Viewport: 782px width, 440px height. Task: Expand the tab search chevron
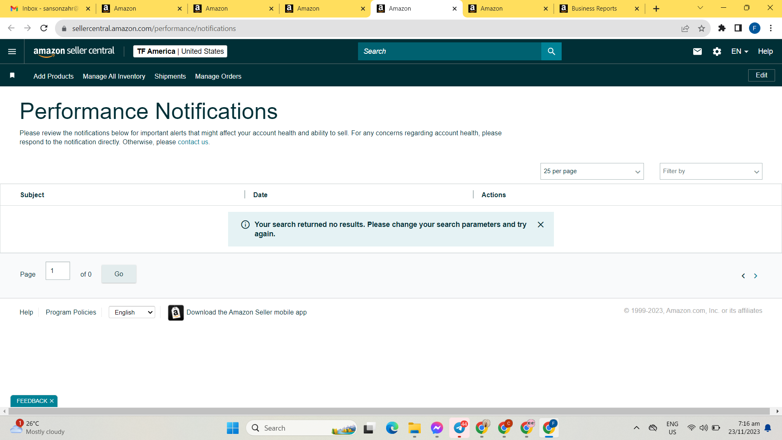(700, 8)
